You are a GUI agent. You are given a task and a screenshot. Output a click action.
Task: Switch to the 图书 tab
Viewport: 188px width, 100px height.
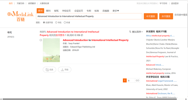[40, 11]
